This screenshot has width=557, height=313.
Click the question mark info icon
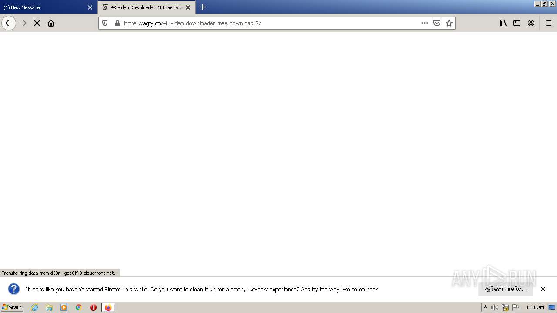click(14, 289)
